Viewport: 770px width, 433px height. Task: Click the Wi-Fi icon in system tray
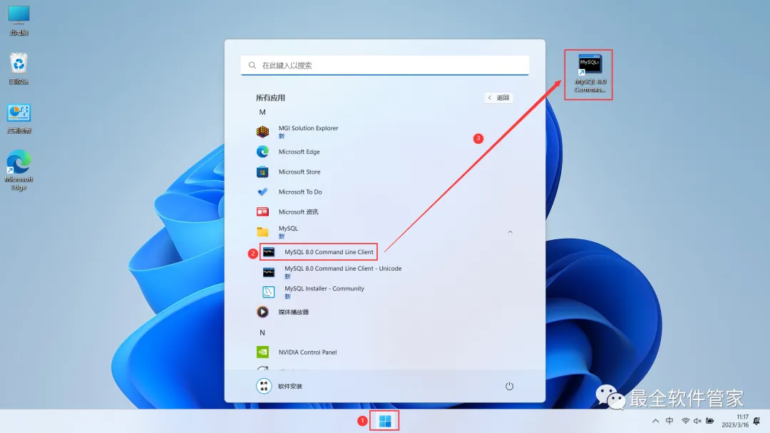(x=685, y=421)
